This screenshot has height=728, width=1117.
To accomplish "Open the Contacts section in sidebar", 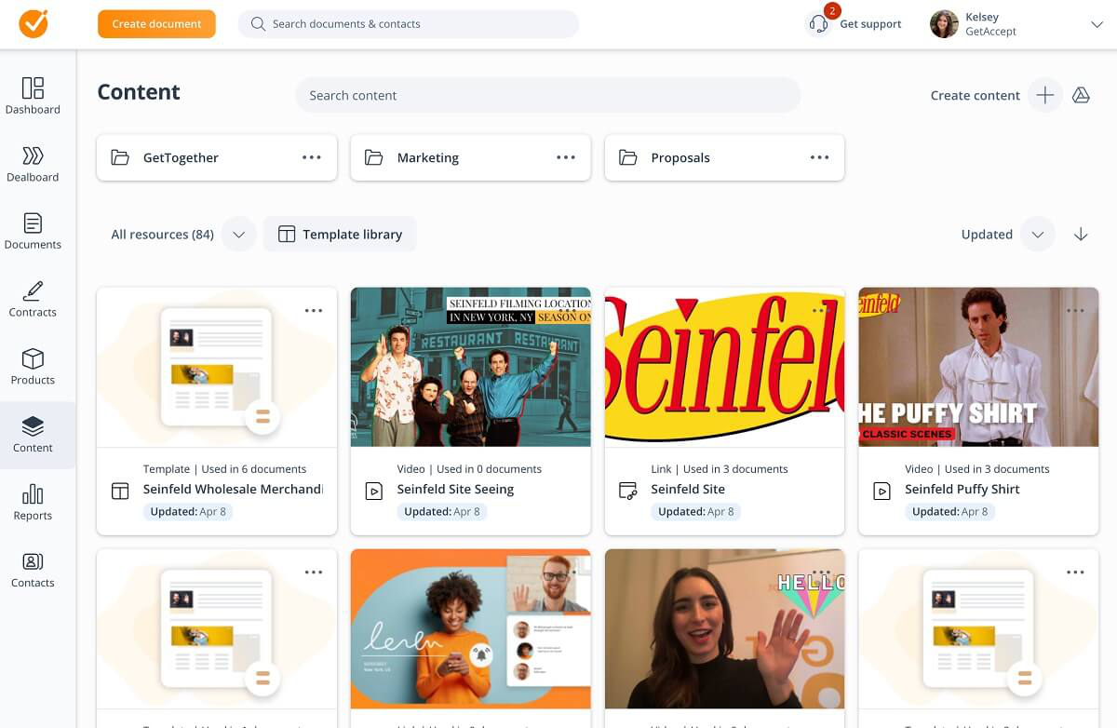I will click(33, 570).
